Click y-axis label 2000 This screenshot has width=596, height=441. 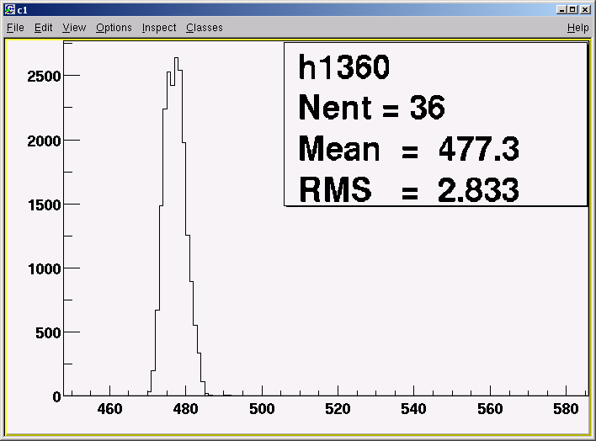(x=44, y=141)
